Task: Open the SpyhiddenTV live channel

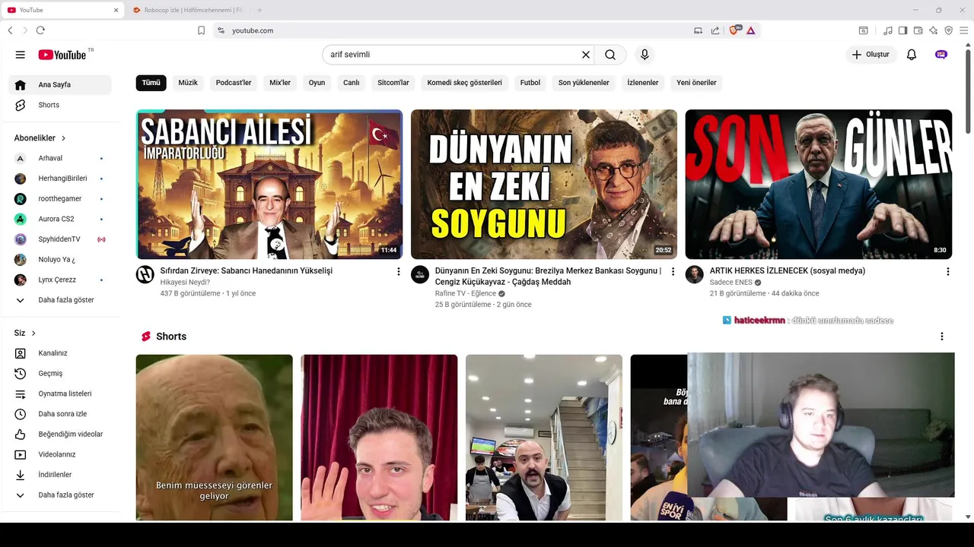Action: pos(60,239)
